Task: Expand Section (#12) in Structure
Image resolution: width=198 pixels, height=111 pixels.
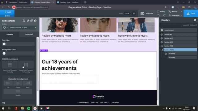Action: coord(161,38)
